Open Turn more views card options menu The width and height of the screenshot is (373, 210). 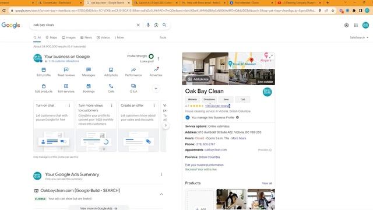click(111, 105)
